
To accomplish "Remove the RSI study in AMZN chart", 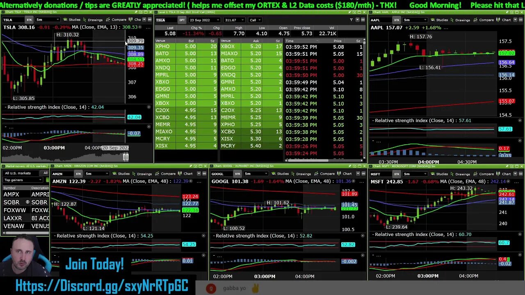I will click(203, 236).
